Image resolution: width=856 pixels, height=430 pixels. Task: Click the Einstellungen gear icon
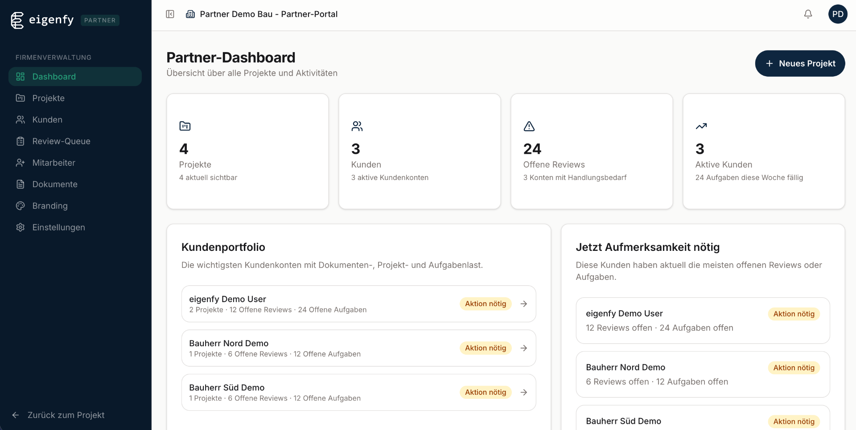click(x=21, y=227)
